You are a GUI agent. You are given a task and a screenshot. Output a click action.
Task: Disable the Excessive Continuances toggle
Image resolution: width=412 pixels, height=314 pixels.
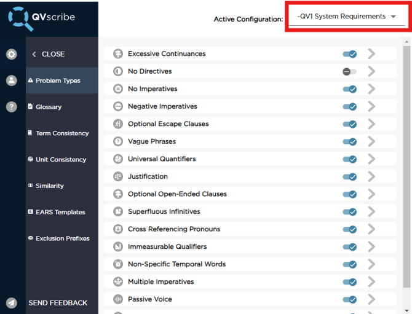coord(349,54)
